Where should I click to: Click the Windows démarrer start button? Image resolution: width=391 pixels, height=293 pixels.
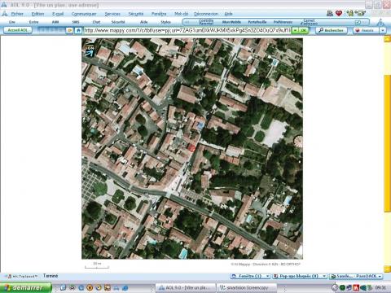click(26, 287)
